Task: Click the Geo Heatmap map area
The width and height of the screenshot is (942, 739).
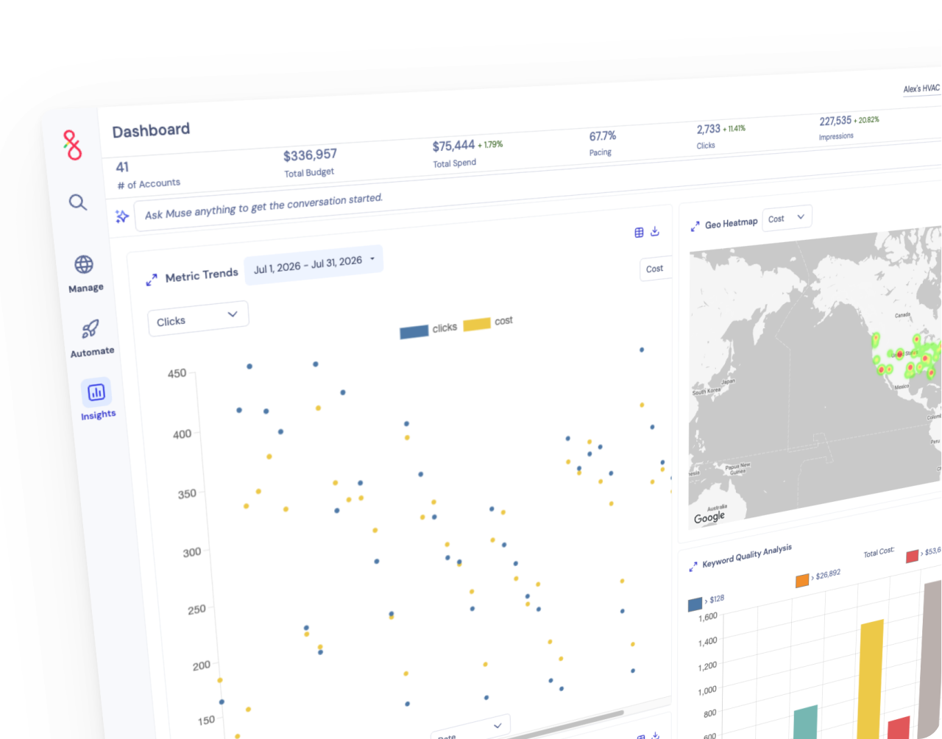Action: tap(815, 379)
